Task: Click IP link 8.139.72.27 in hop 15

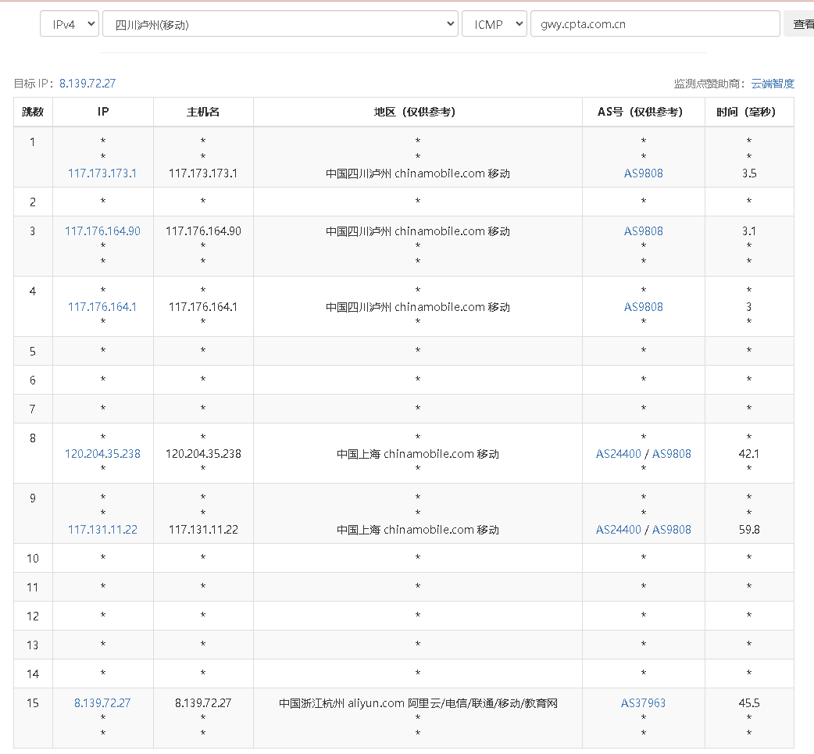Action: tap(102, 703)
